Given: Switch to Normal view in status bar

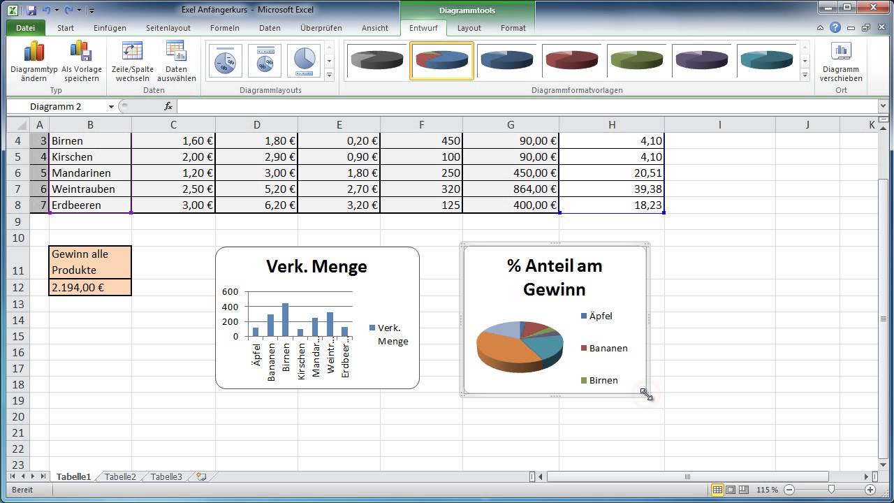Looking at the screenshot, I should tap(717, 490).
